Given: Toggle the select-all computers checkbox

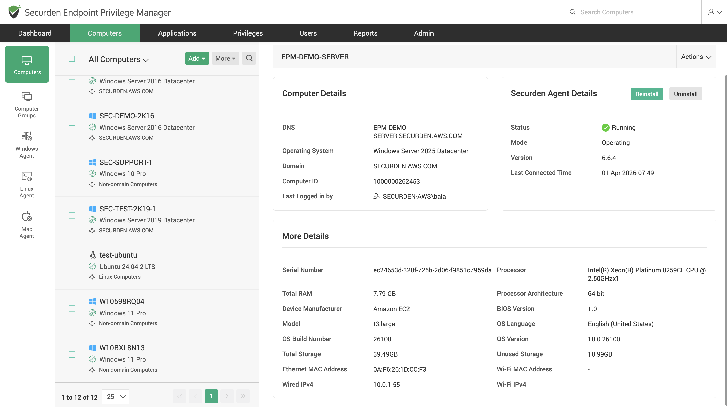Looking at the screenshot, I should (72, 59).
